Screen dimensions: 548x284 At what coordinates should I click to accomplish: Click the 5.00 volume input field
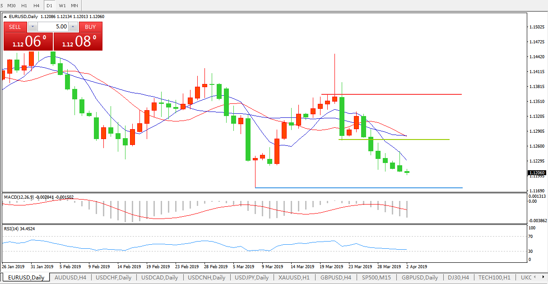53,27
